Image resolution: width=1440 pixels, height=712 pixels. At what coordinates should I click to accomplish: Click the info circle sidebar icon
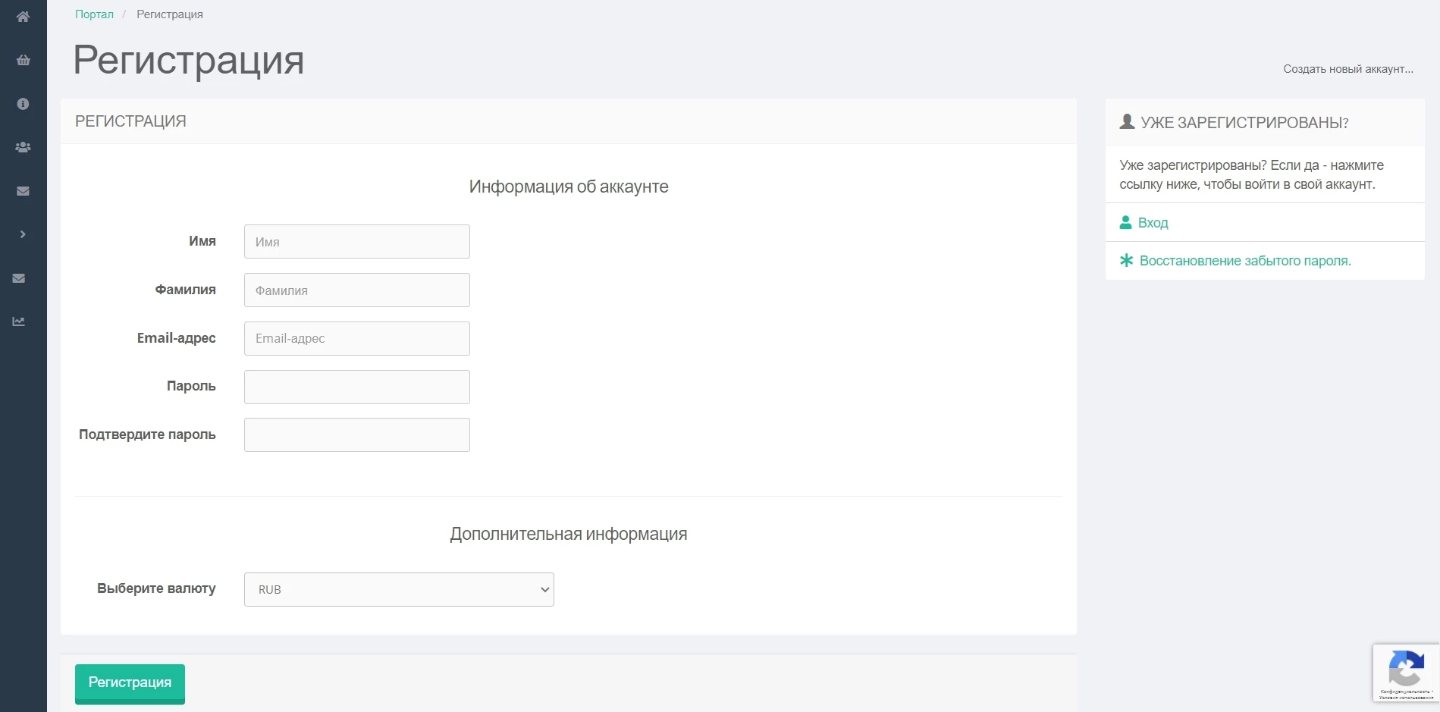(24, 104)
